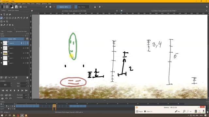Increase the current frame number spinner
Screen dimensions: 209x117
click(11, 84)
